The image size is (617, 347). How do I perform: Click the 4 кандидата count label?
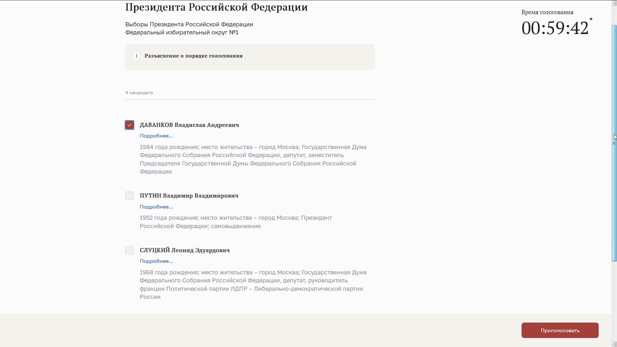point(139,93)
